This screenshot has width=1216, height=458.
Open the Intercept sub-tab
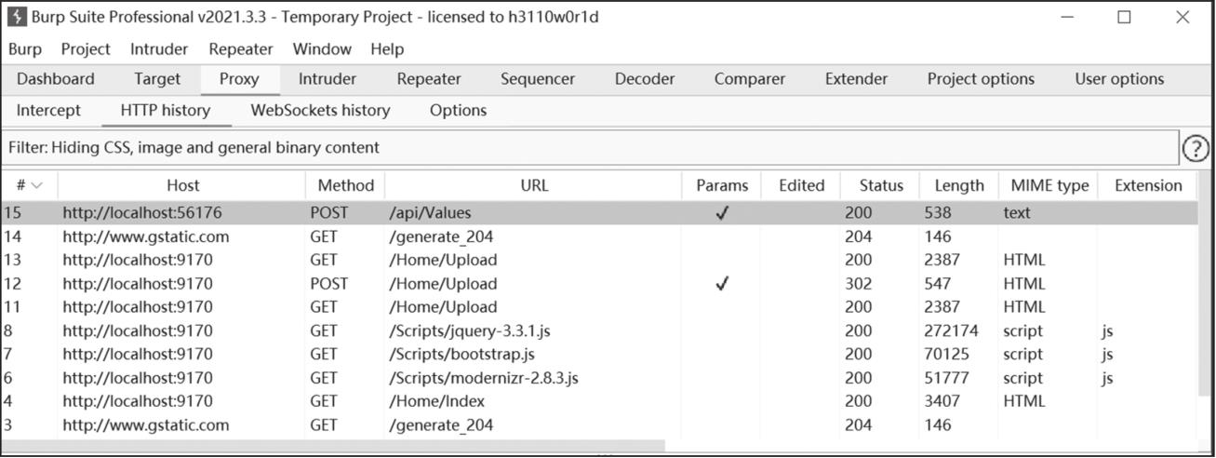(x=49, y=110)
